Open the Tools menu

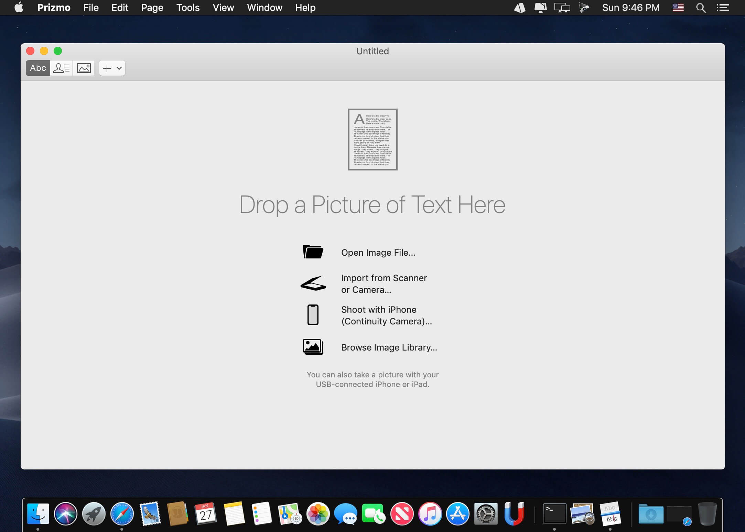(x=188, y=8)
